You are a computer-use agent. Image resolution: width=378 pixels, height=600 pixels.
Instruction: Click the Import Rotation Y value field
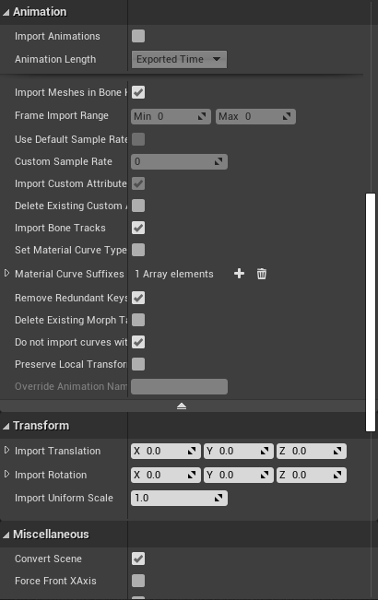tap(239, 475)
